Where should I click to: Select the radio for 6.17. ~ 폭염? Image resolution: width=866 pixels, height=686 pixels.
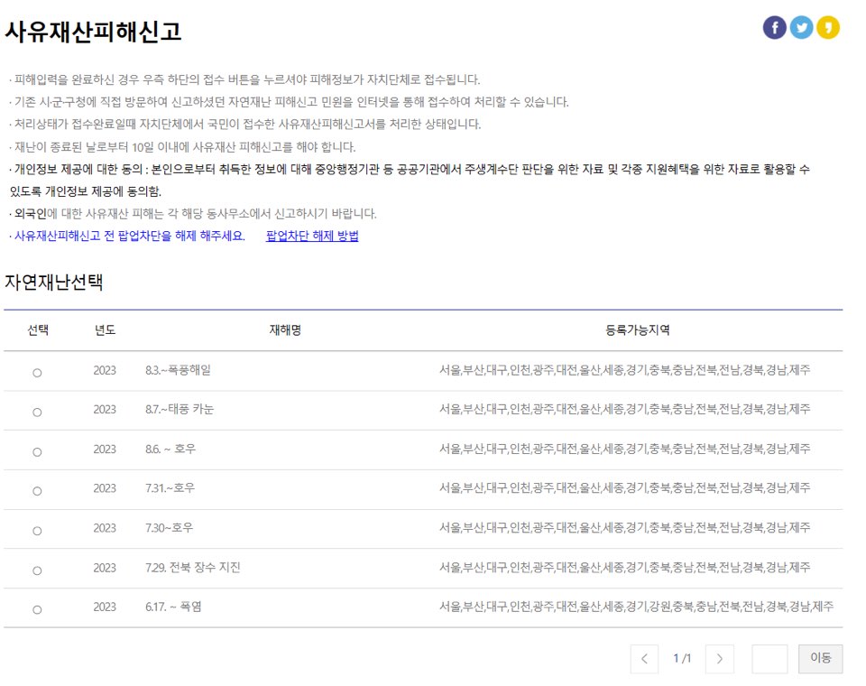(36, 609)
